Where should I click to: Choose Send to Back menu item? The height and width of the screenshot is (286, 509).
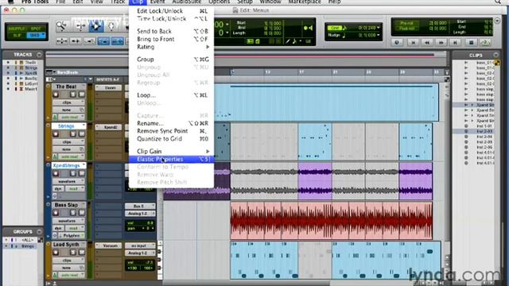tap(172, 31)
